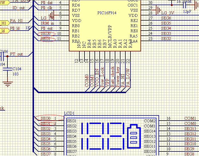Select the LCD1 designator label

click(x=69, y=113)
